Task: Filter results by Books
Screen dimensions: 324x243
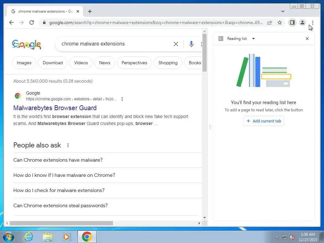Action: tap(193, 63)
